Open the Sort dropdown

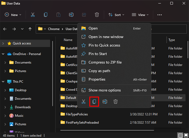pyautogui.click(x=116, y=15)
